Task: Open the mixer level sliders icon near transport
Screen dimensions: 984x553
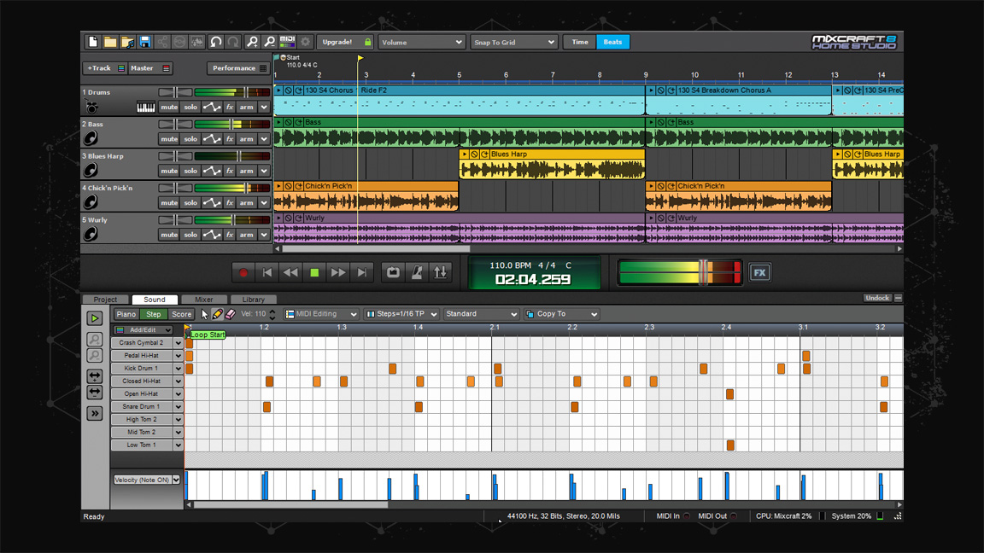Action: 440,271
